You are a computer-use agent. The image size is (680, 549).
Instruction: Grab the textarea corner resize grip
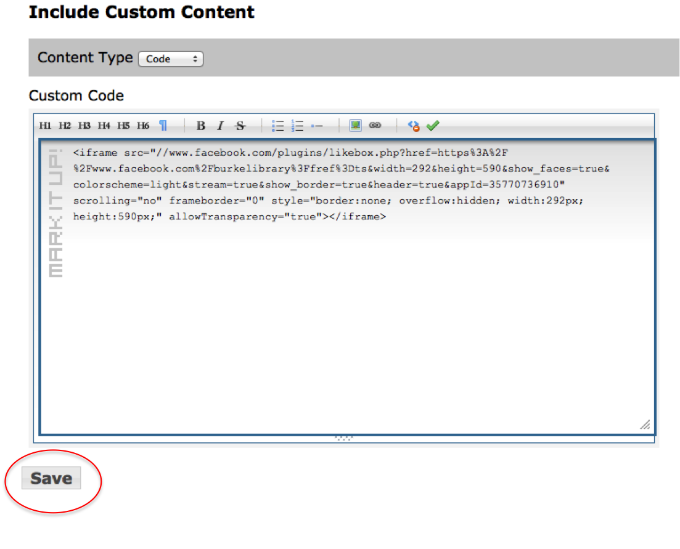[645, 425]
